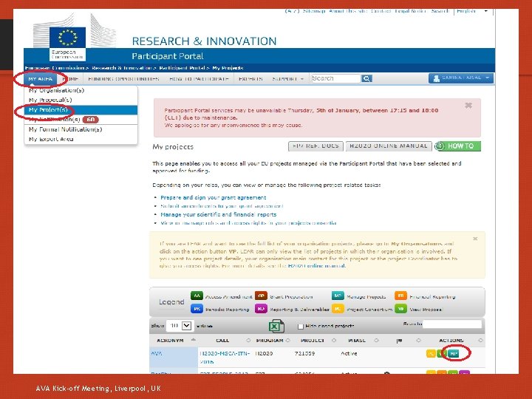
Task: Open the MY AREA menu
Action: point(41,79)
